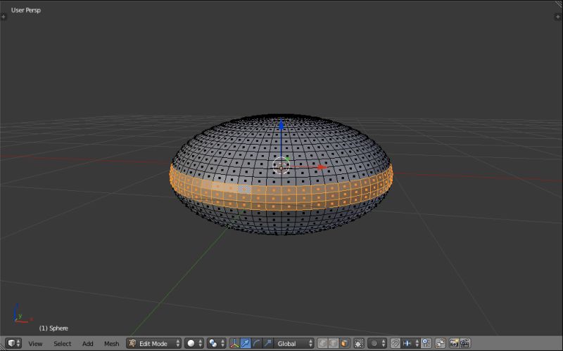Open the Mesh menu

(x=111, y=344)
